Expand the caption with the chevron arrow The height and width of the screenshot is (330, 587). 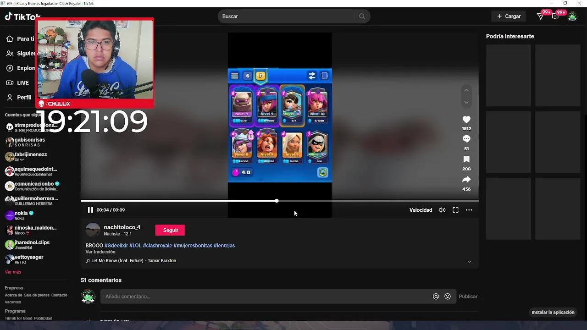coord(470,261)
